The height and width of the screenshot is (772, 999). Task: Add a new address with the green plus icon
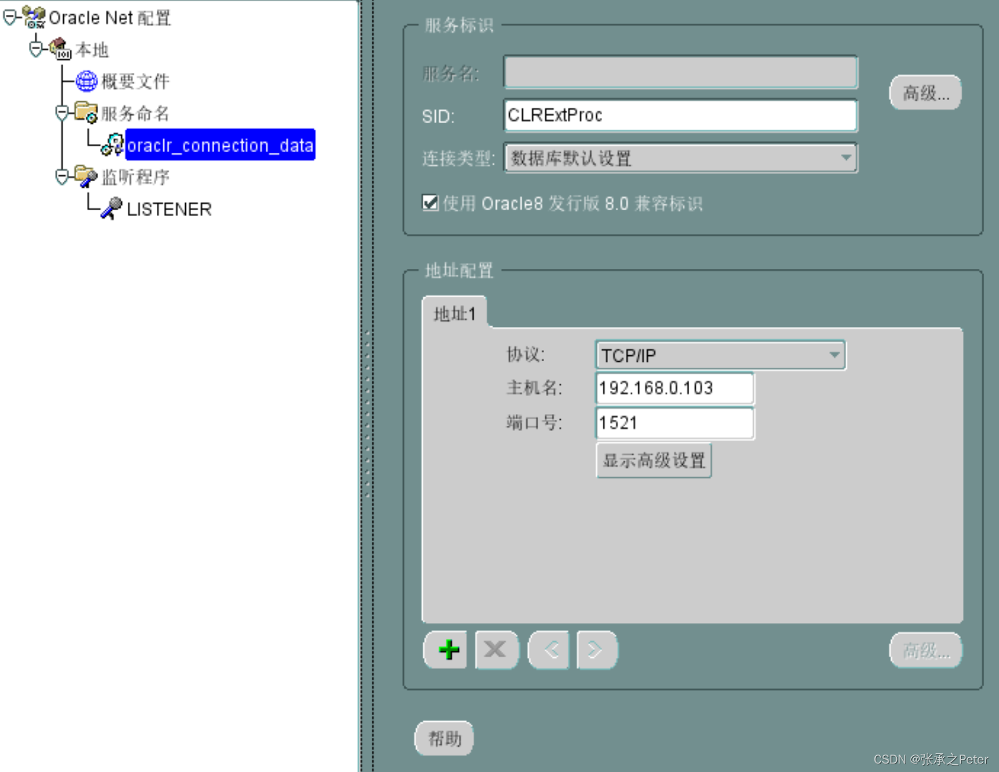click(445, 650)
